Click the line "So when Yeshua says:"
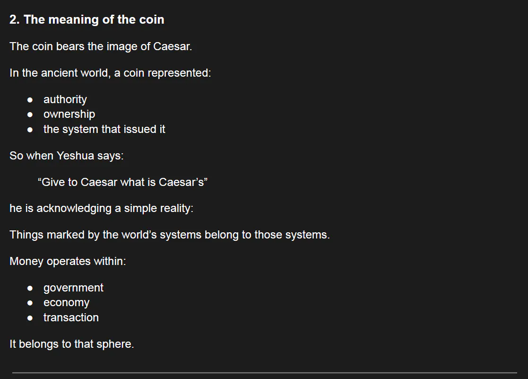 (66, 156)
